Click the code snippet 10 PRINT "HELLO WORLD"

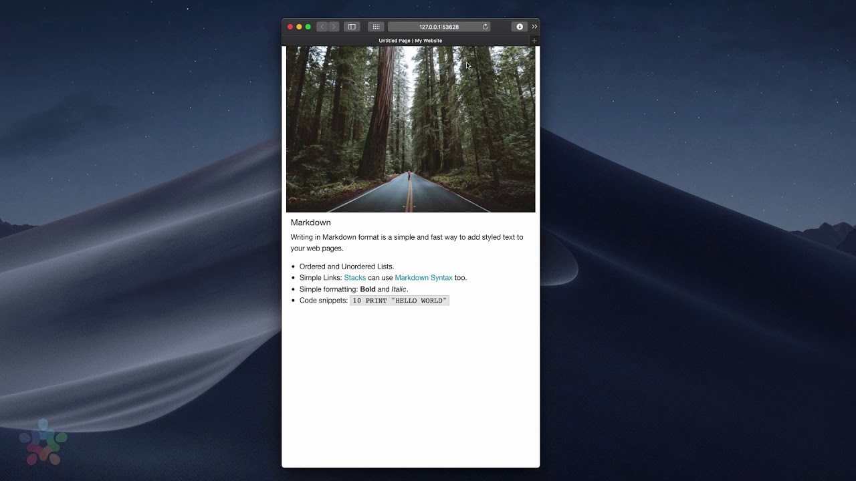400,301
